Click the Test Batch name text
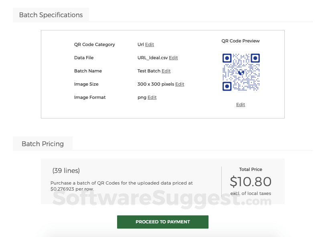This screenshot has width=324, height=237. coord(149,71)
